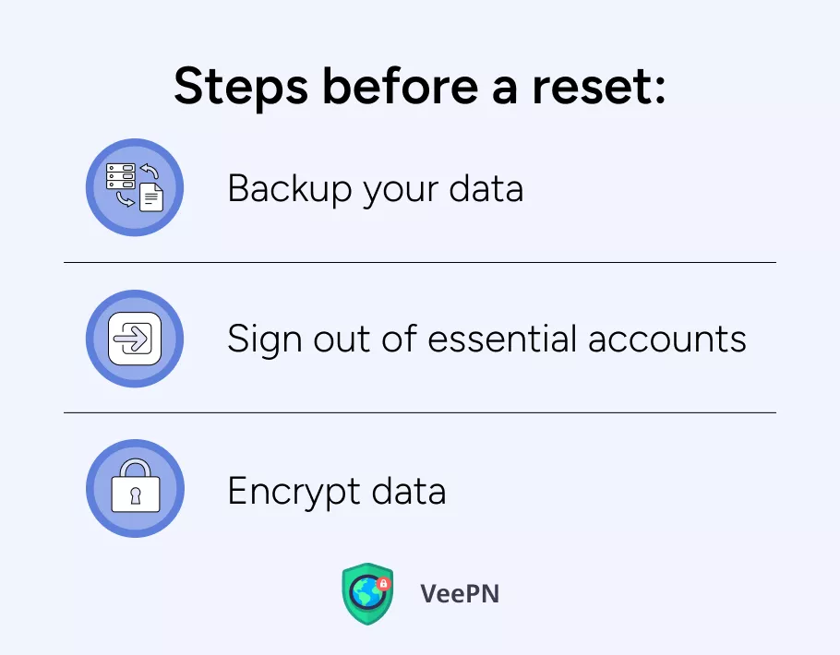Select the document page symbol in backup icon
Screen dimensions: 840x655
tap(150, 197)
